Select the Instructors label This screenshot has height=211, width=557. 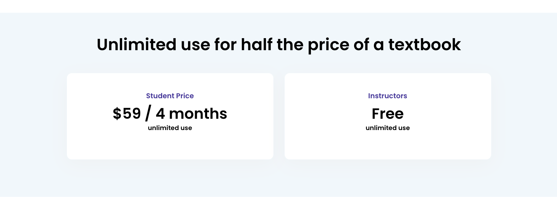(388, 96)
